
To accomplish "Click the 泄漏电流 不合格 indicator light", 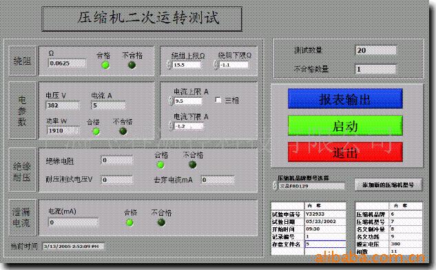I will [161, 222].
